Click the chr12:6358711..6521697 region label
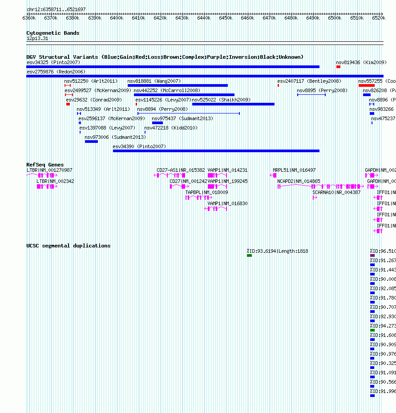The image size is (396, 413). click(56, 9)
